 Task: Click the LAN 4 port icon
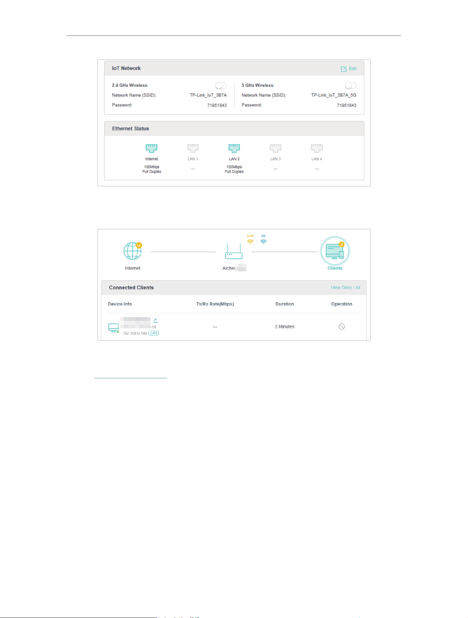317,148
